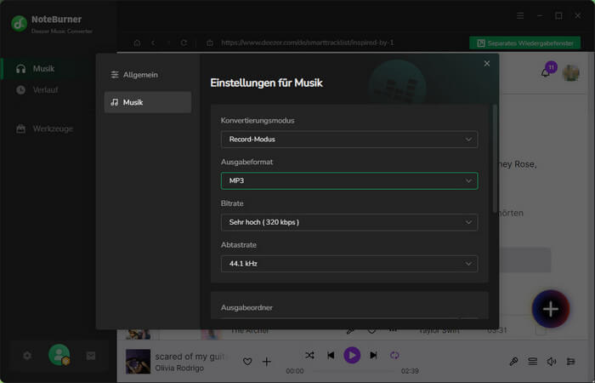Open Verlauf in the left sidebar
Screen dimensions: 595x383
coord(43,89)
